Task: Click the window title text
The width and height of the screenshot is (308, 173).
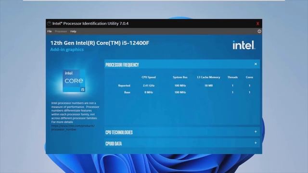Action: click(90, 24)
